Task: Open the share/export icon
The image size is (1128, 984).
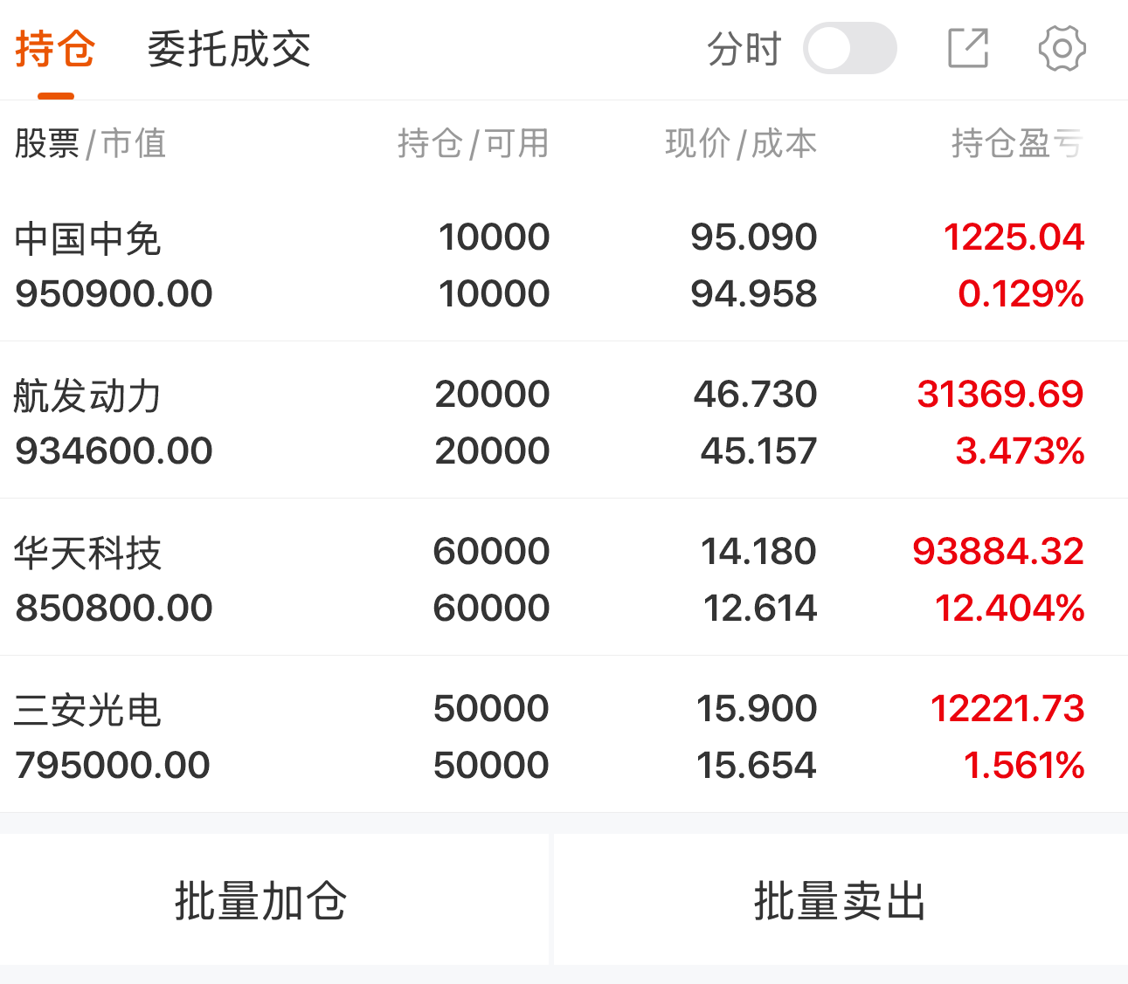Action: [x=968, y=48]
